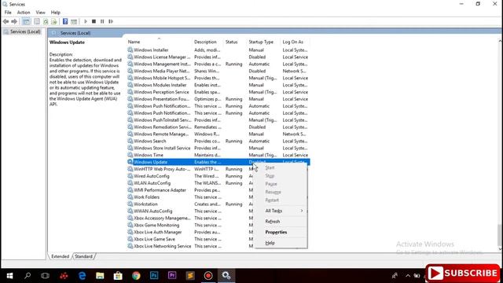Switch to the Extended tab
Image resolution: width=503 pixels, height=283 pixels.
click(x=60, y=256)
